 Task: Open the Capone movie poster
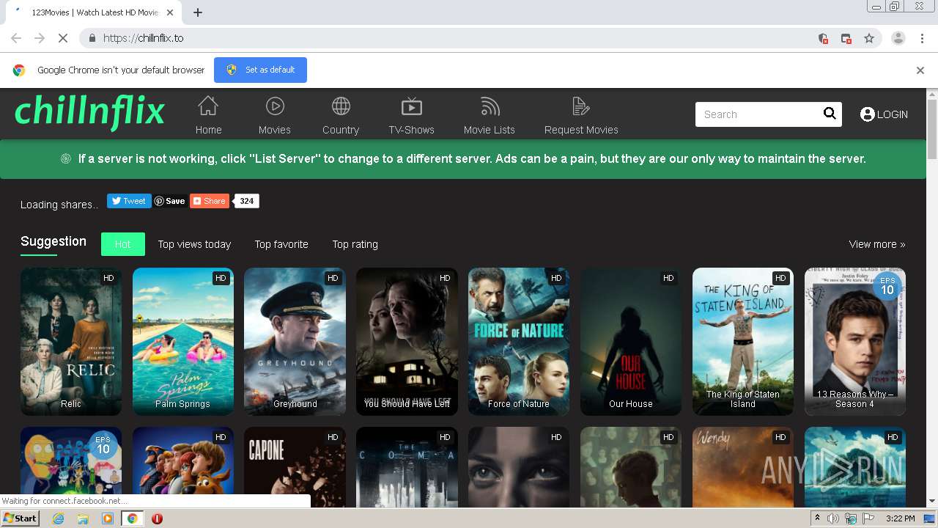[x=295, y=467]
